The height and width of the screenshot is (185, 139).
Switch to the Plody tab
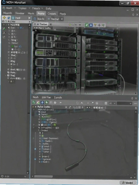[63, 14]
